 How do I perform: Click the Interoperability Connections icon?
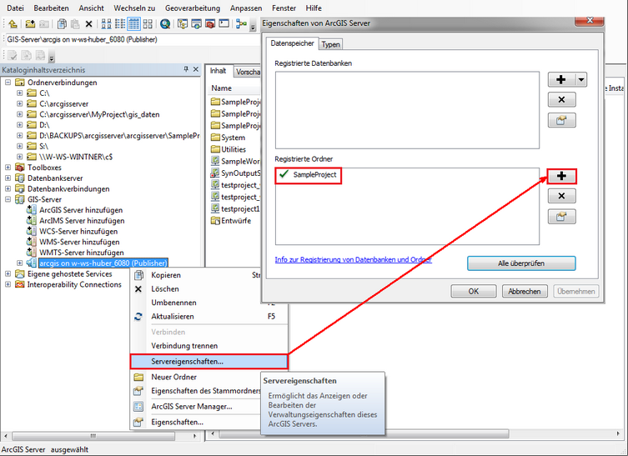tap(20, 284)
